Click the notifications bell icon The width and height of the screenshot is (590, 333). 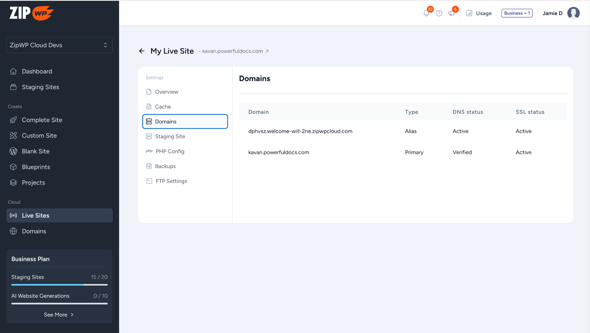point(426,13)
